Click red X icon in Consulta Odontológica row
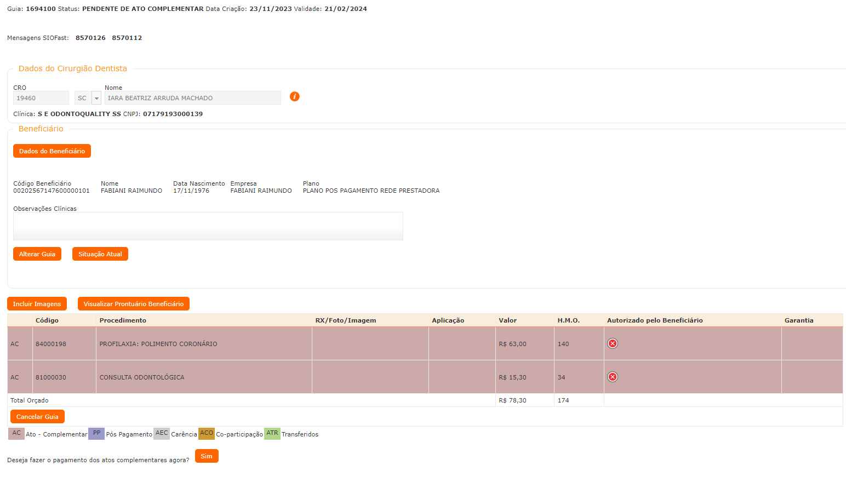The height and width of the screenshot is (483, 846). [613, 377]
